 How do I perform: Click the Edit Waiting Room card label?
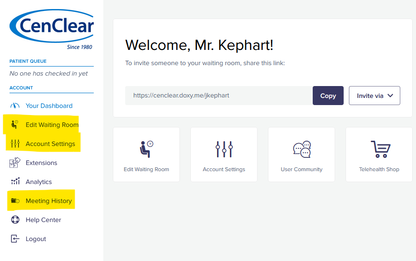[147, 169]
